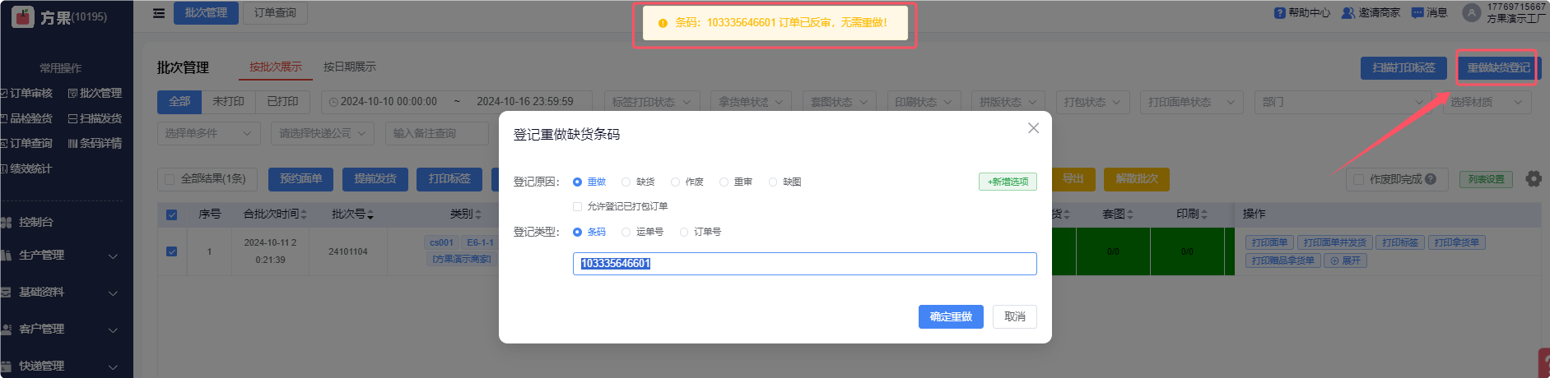Open 绩效统计 shortcut in sidebar

[26, 168]
